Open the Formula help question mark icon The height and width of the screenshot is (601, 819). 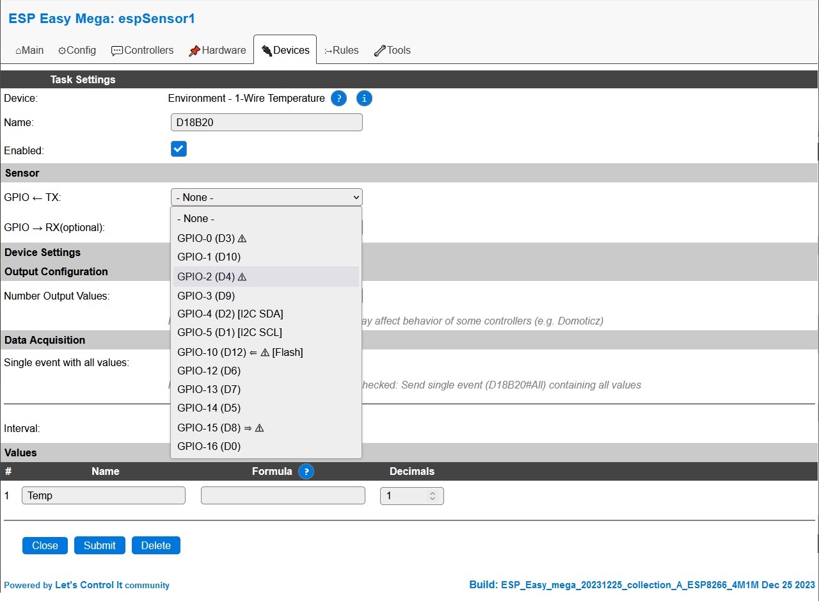306,472
